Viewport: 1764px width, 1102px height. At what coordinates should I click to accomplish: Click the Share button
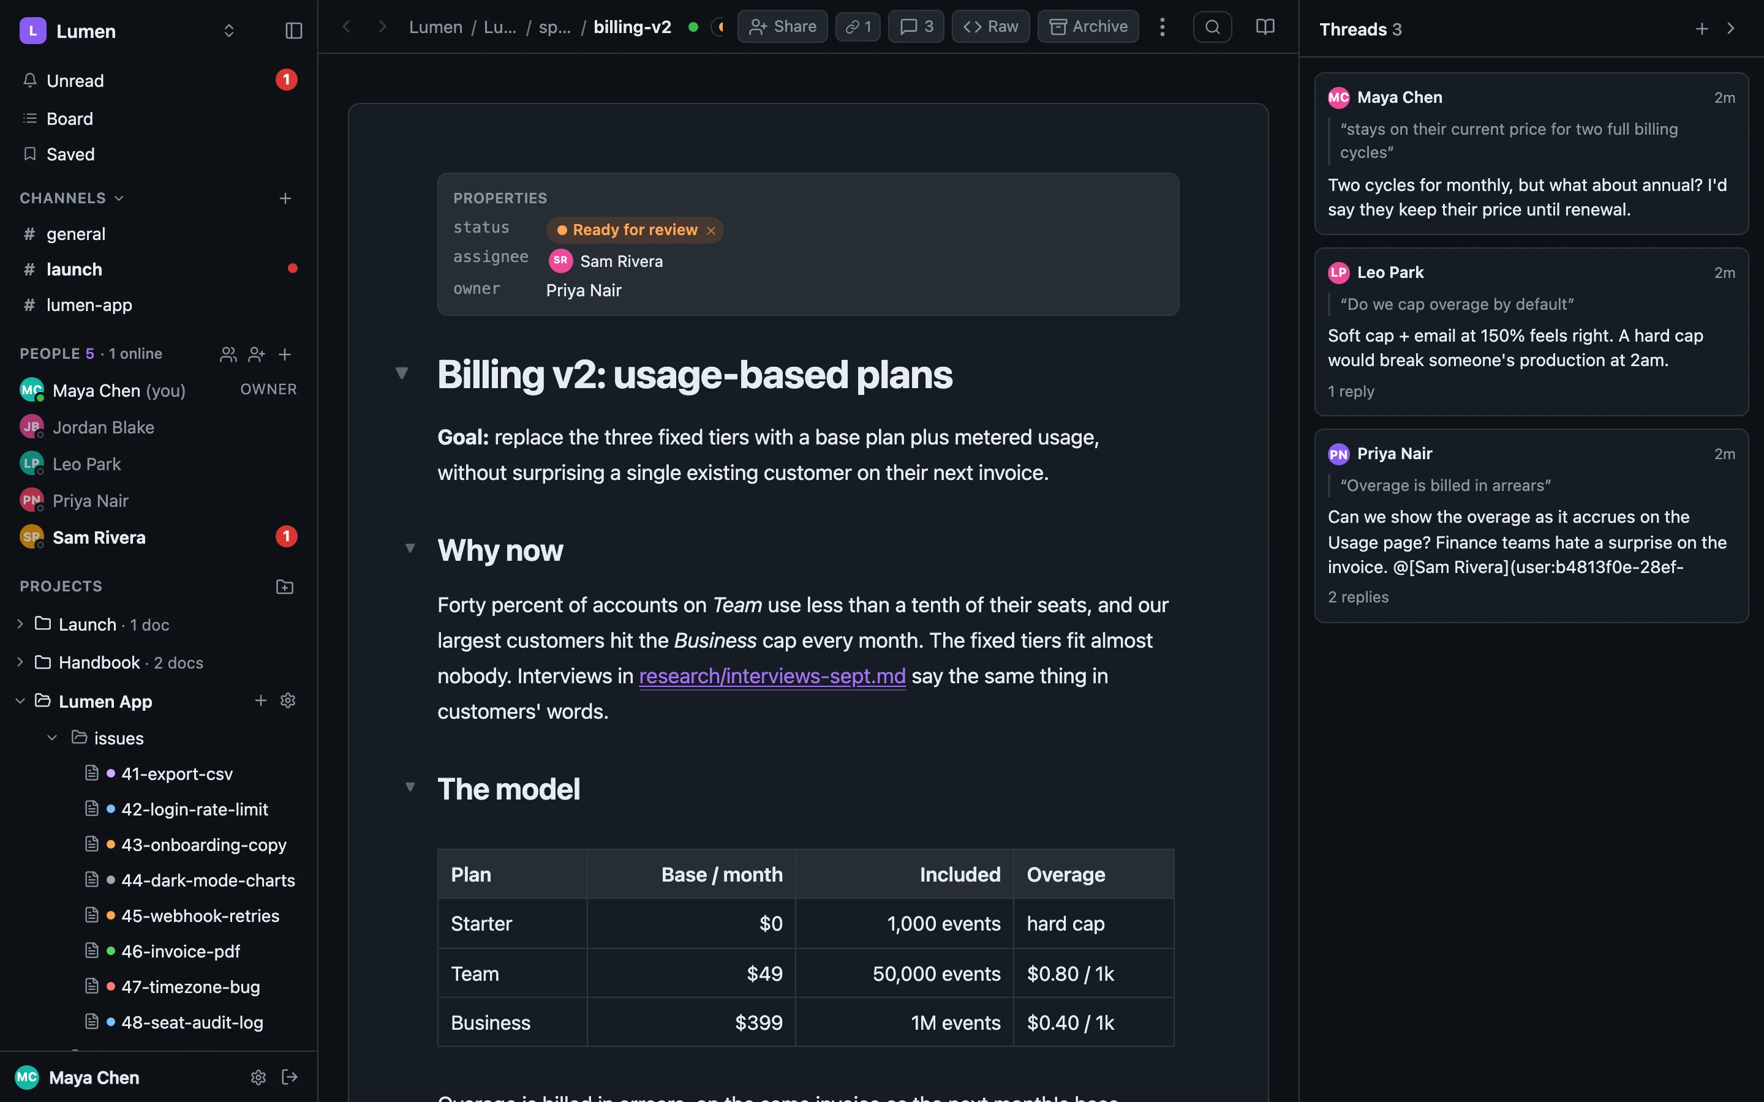(x=782, y=27)
